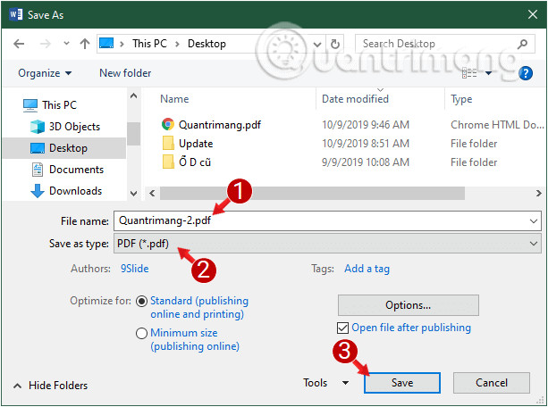This screenshot has width=548, height=407.
Task: Click the file list scroll-right arrow
Action: [538, 193]
